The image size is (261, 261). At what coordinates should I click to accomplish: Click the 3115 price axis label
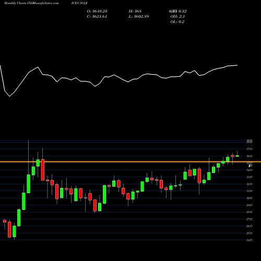point(250,191)
